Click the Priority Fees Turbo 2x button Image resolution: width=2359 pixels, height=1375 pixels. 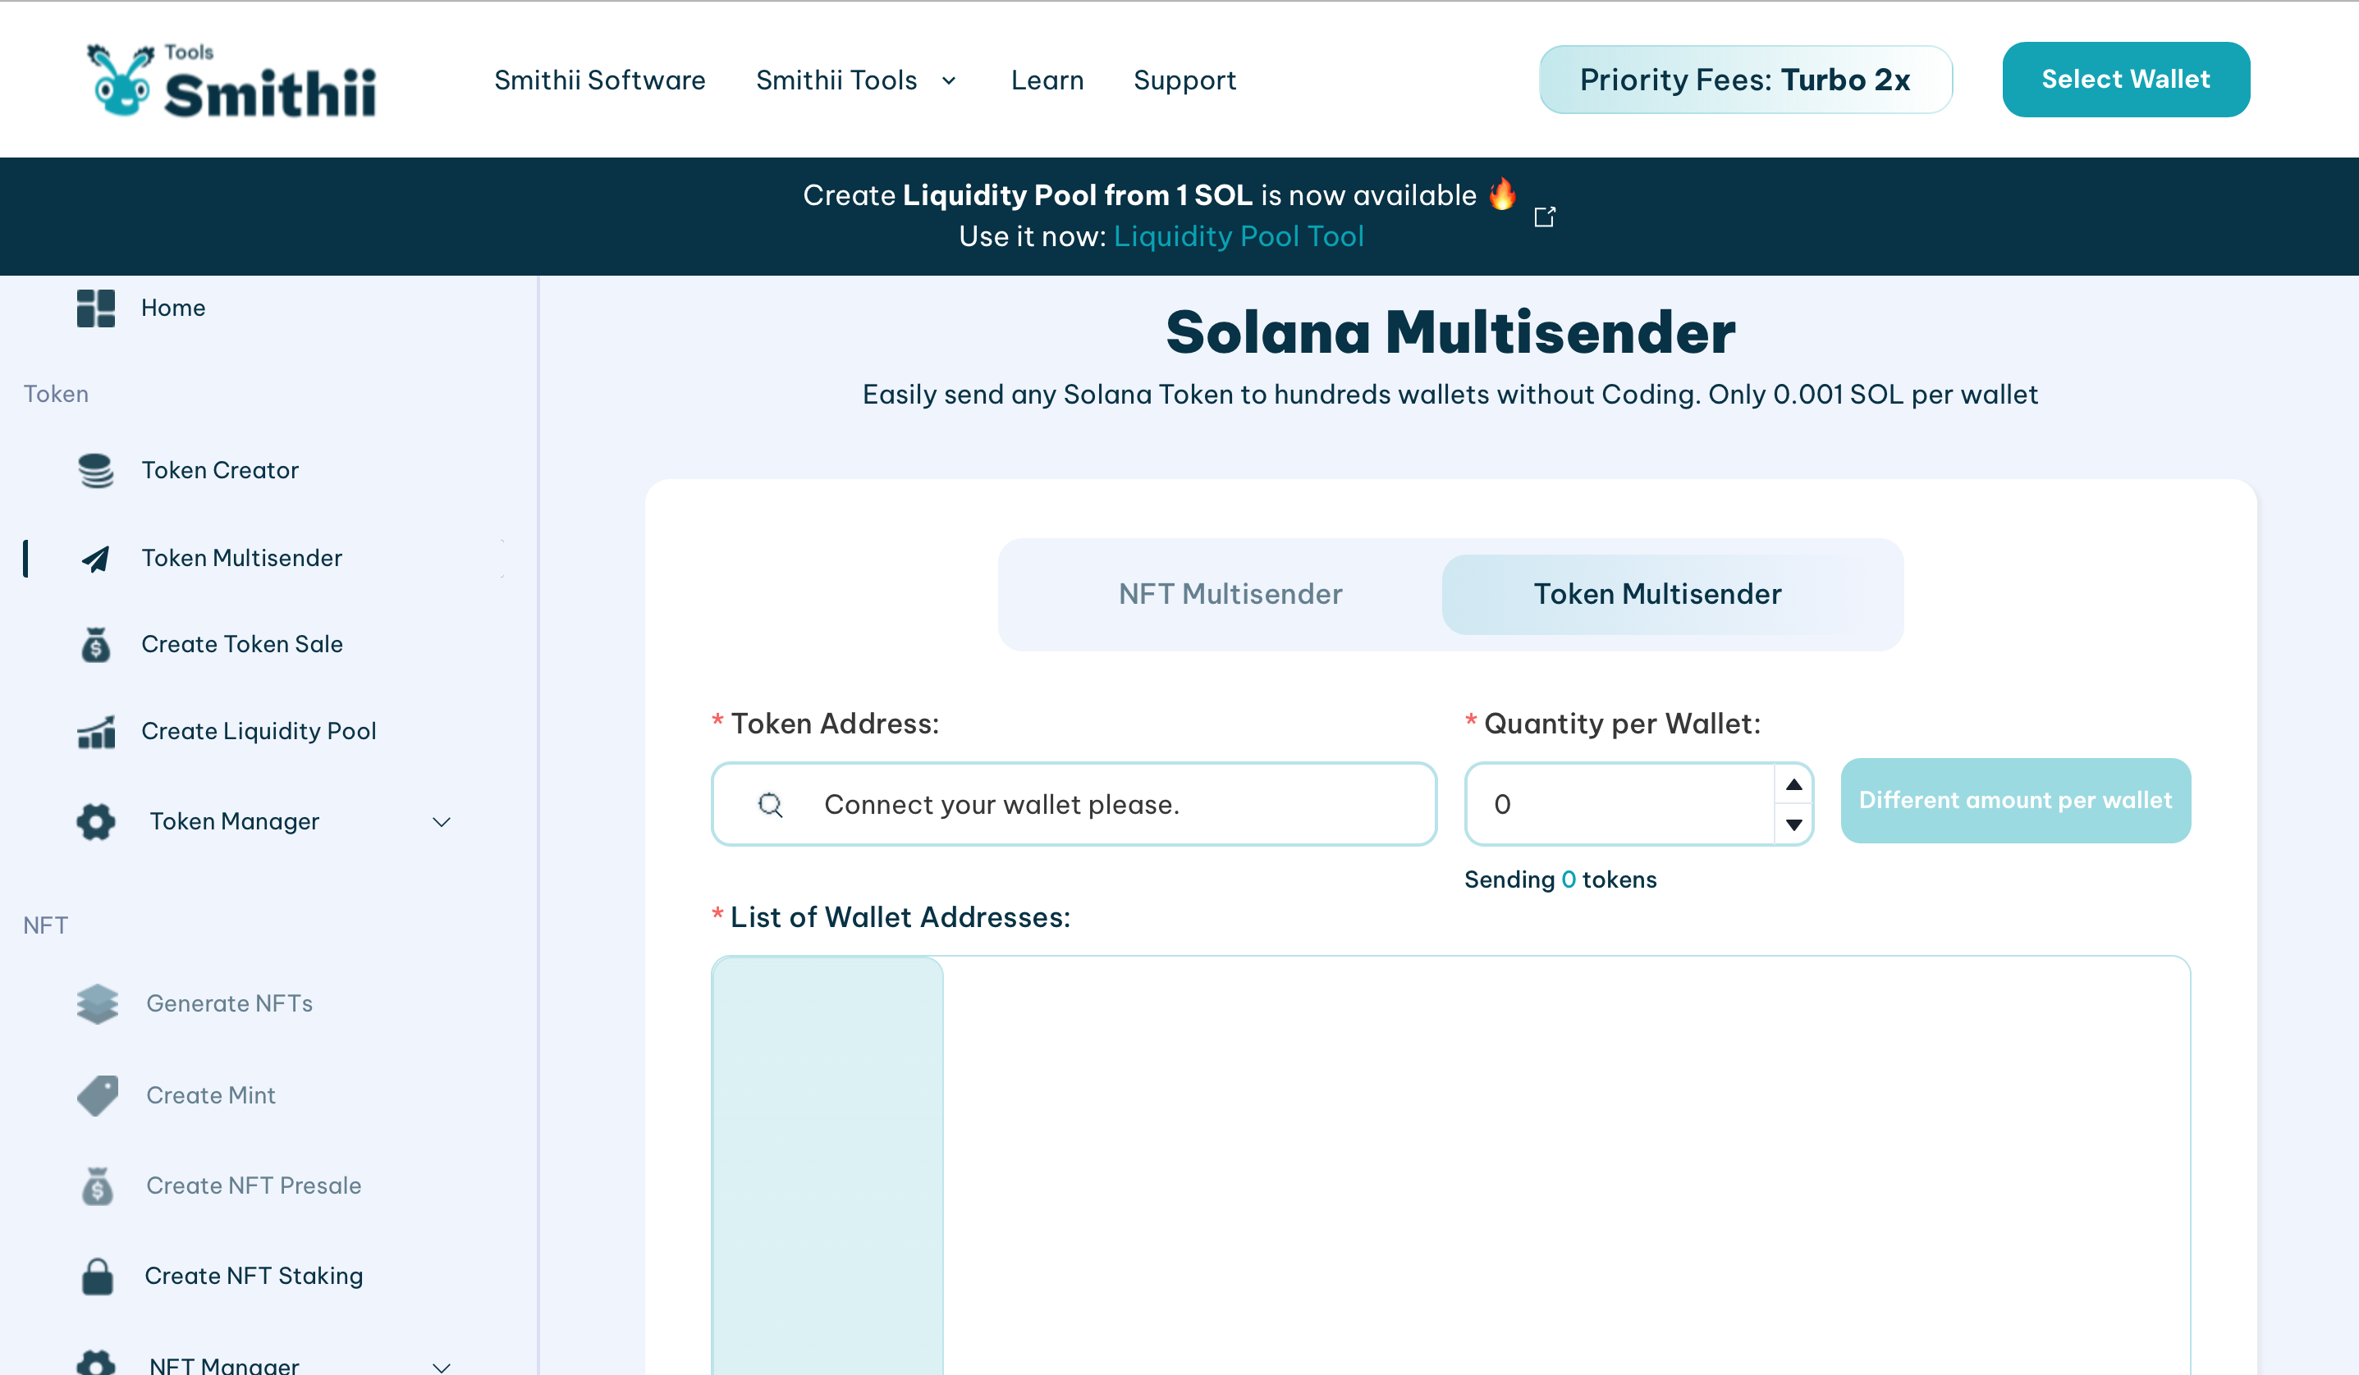tap(1745, 80)
